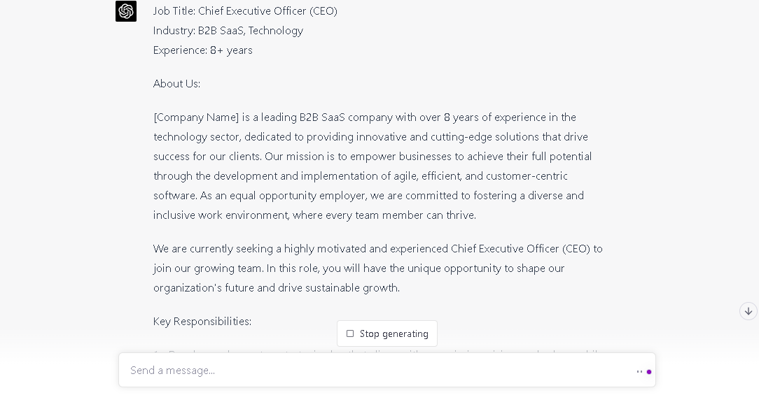Screen dimensions: 759x402
Task: Click the Stop generating button
Action: pyautogui.click(x=387, y=333)
